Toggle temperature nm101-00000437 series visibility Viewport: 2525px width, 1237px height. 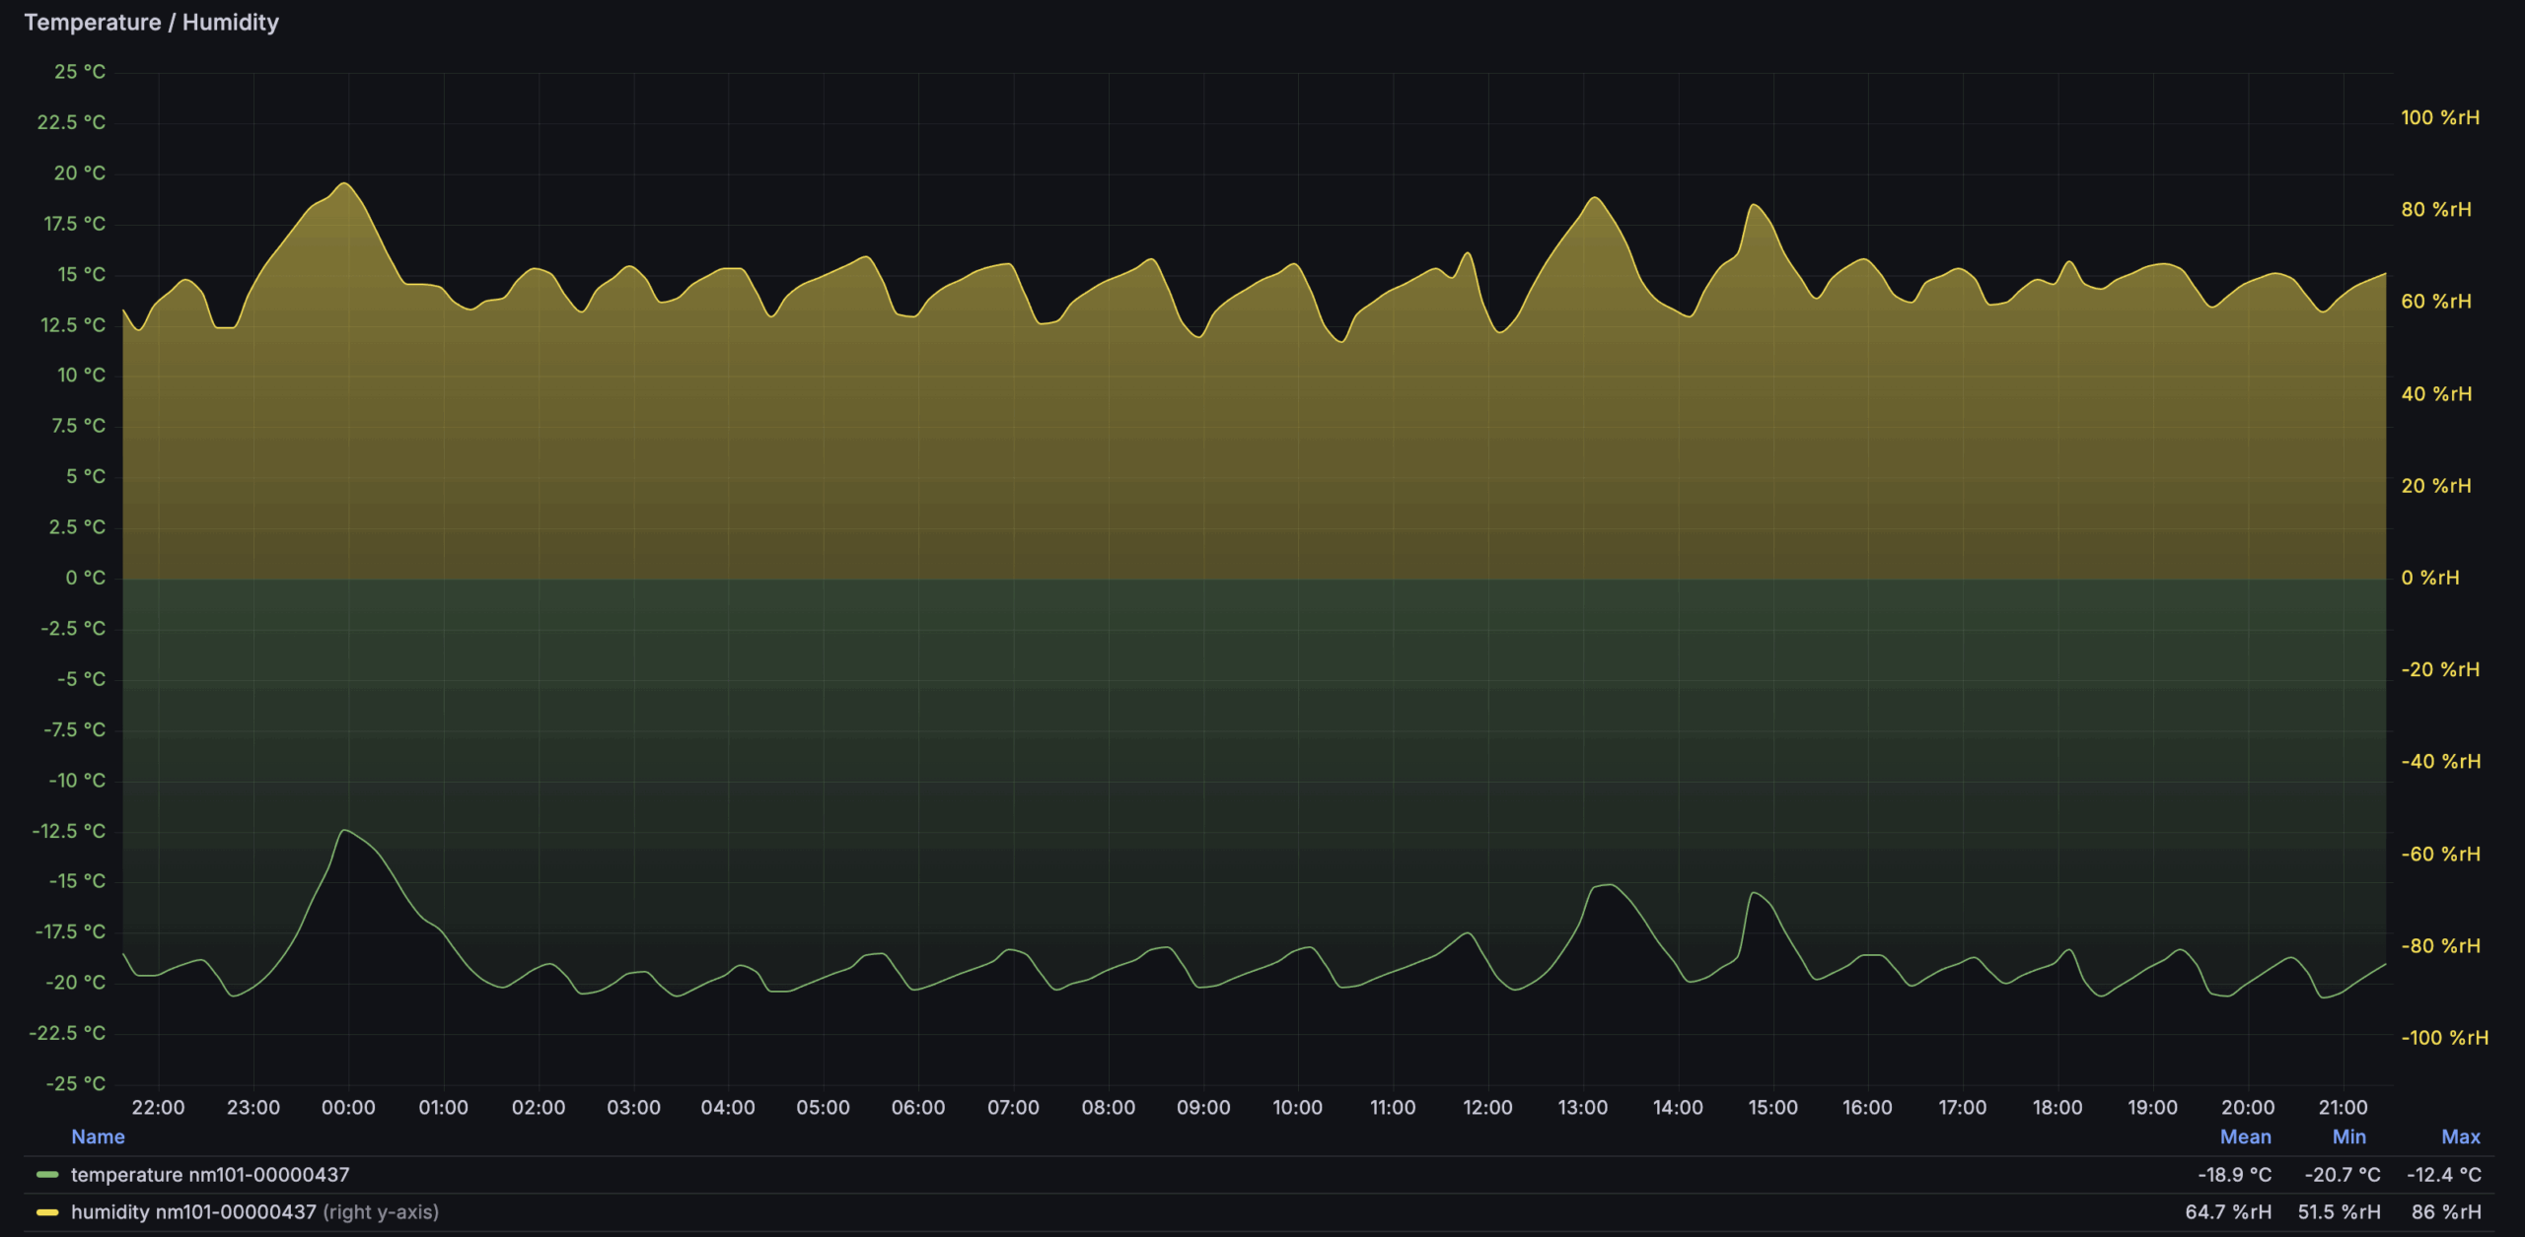210,1175
